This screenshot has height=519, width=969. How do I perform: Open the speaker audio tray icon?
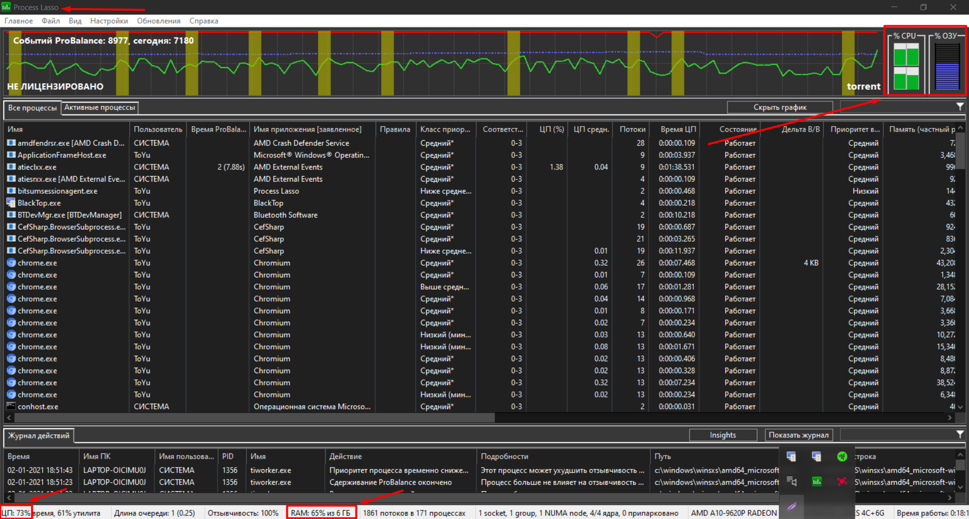pos(791,482)
